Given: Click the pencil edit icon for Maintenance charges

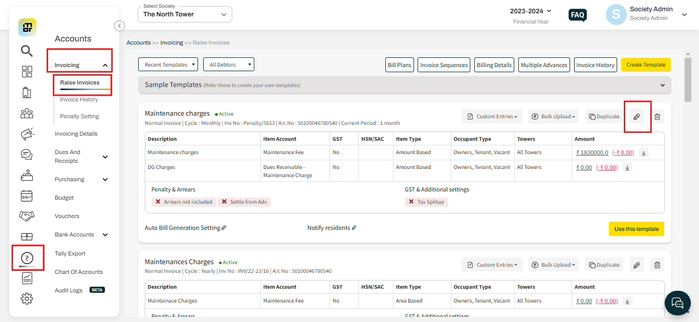Looking at the screenshot, I should [x=637, y=116].
